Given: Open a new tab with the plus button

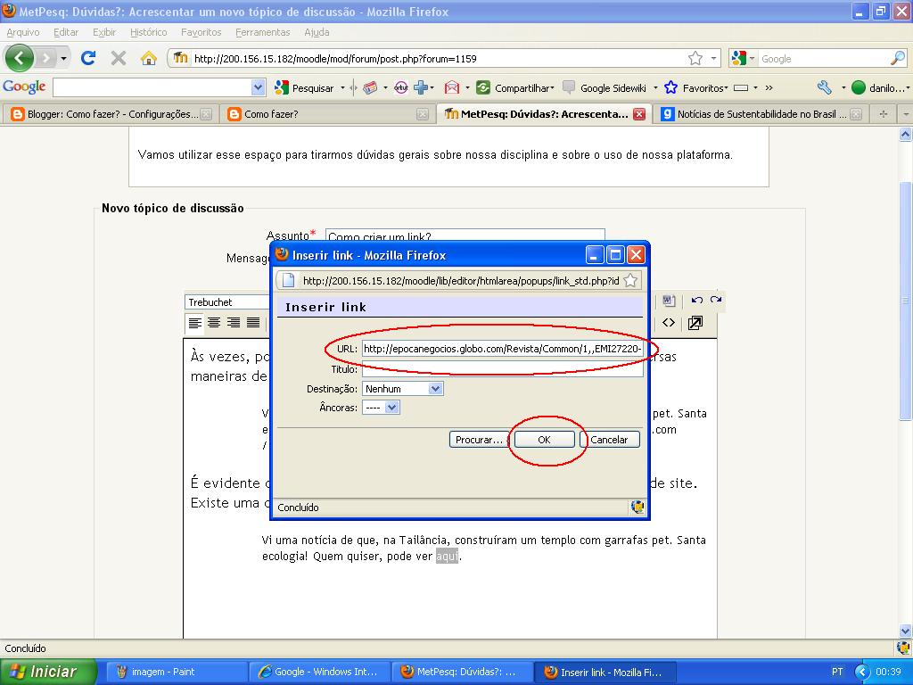Looking at the screenshot, I should pyautogui.click(x=884, y=114).
